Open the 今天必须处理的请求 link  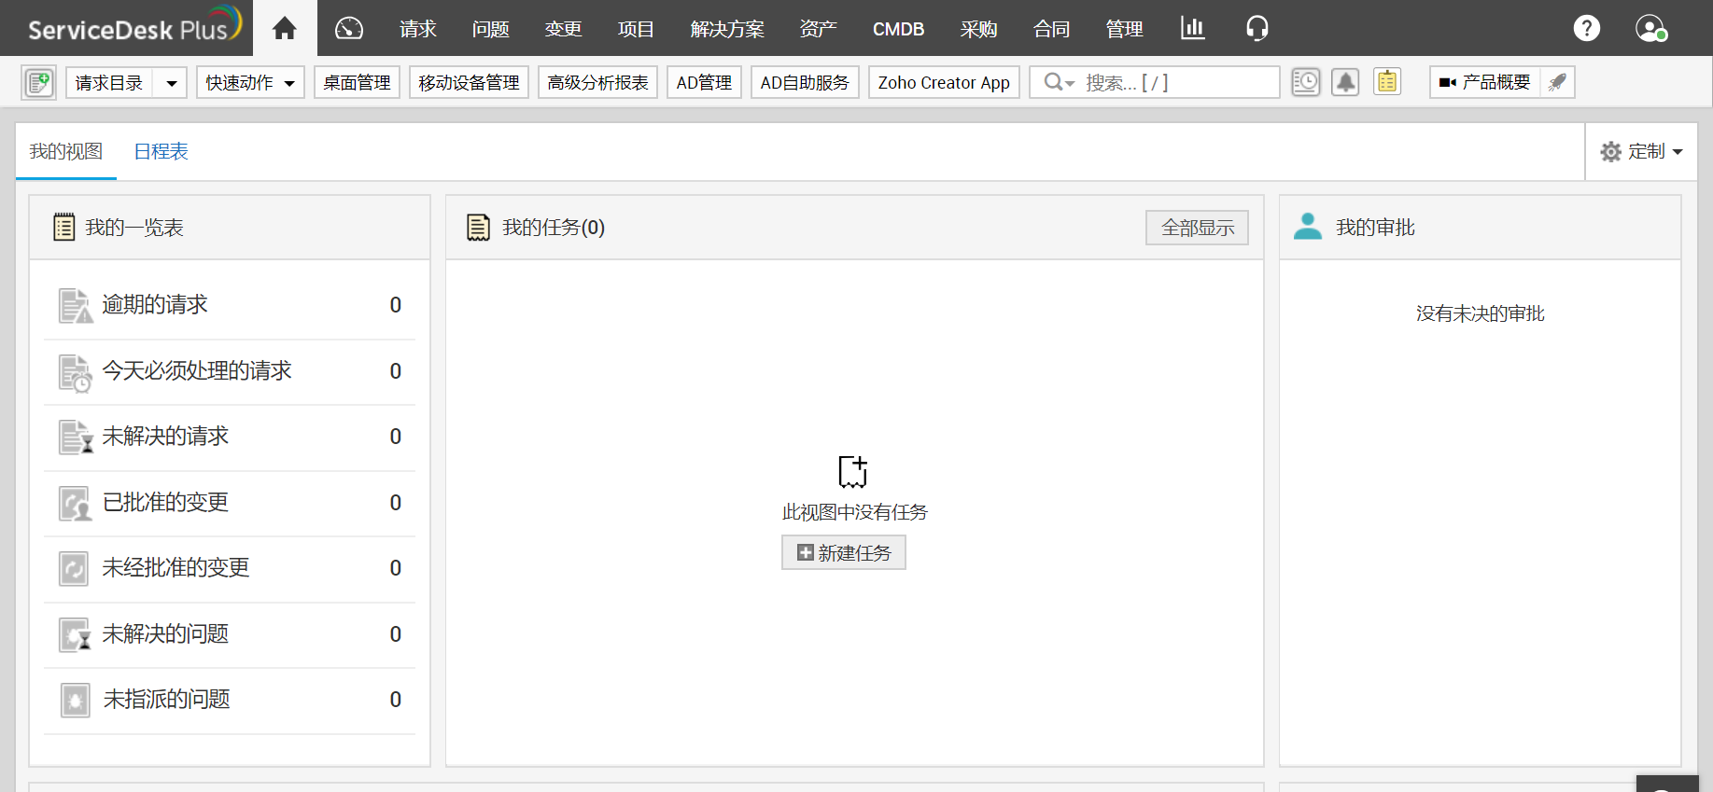[x=197, y=371]
